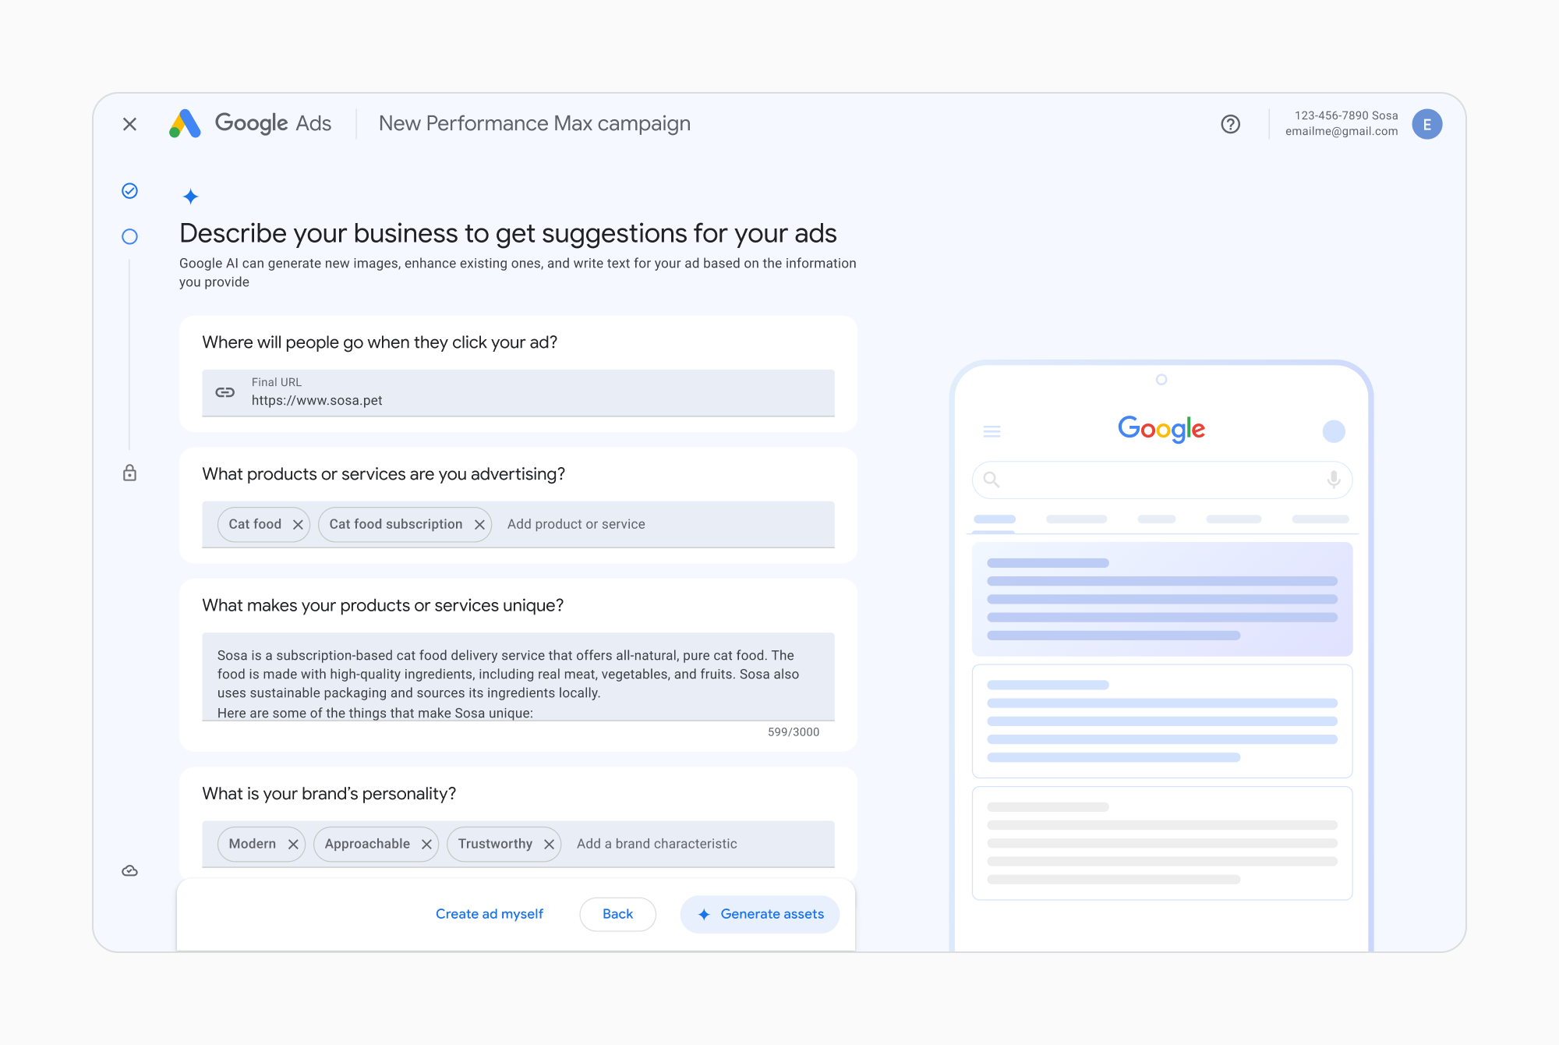The width and height of the screenshot is (1559, 1045).
Task: Click the 'Create ad myself' link
Action: point(490,913)
